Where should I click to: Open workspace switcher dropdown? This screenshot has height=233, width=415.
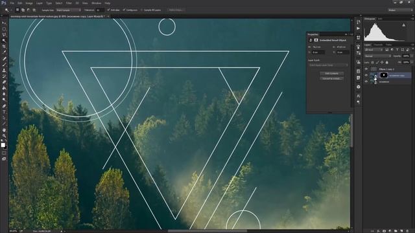click(x=401, y=10)
